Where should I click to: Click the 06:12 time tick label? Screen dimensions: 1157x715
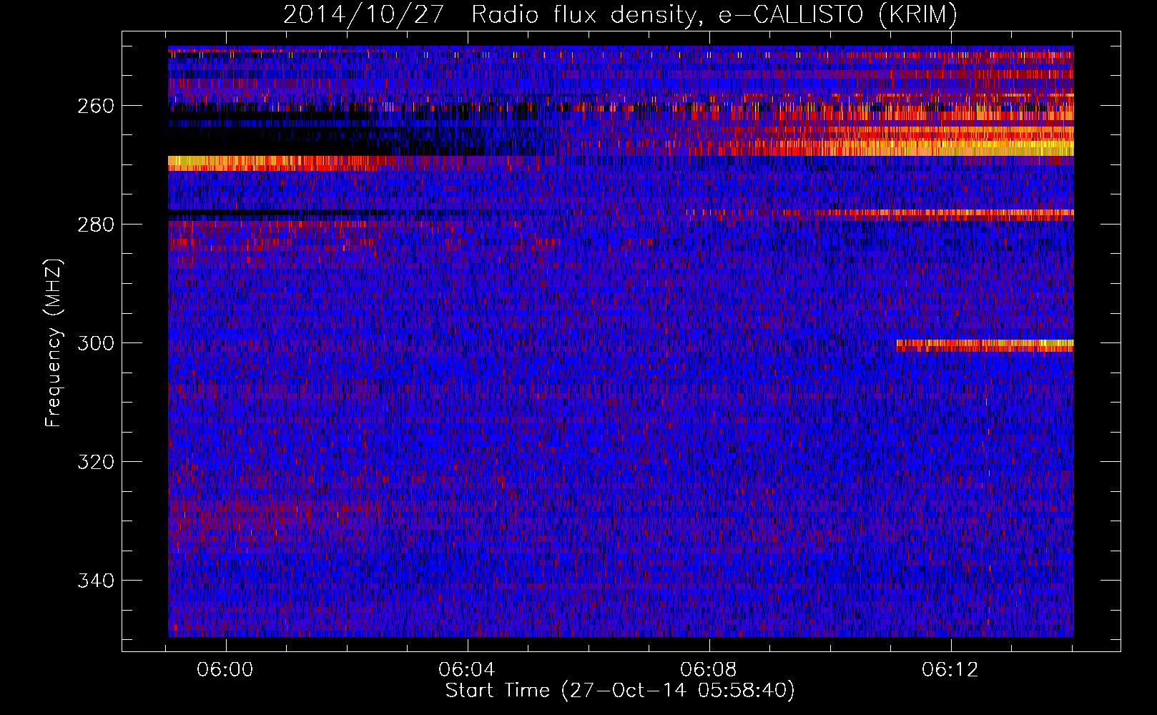pos(950,670)
